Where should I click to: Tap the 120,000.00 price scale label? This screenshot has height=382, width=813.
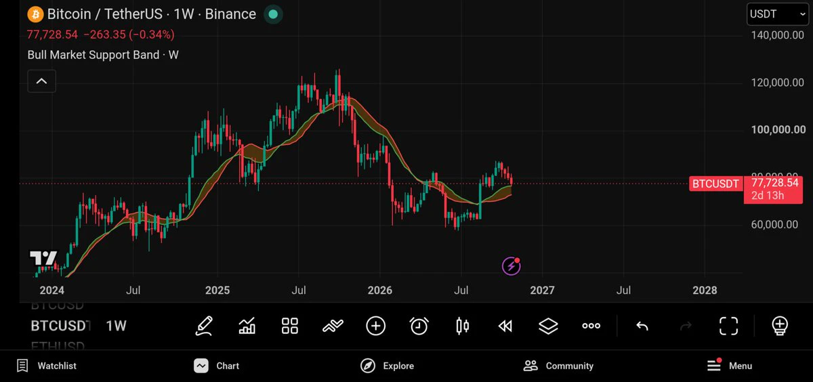778,83
